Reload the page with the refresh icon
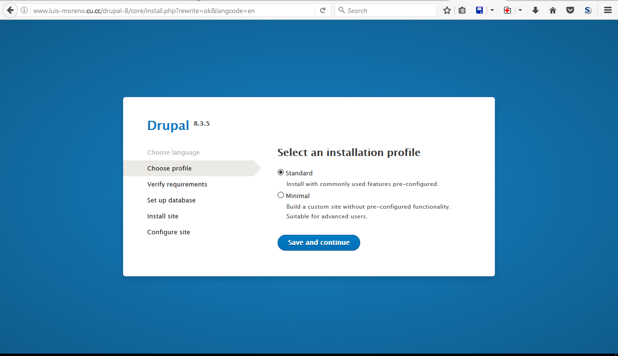 323,10
